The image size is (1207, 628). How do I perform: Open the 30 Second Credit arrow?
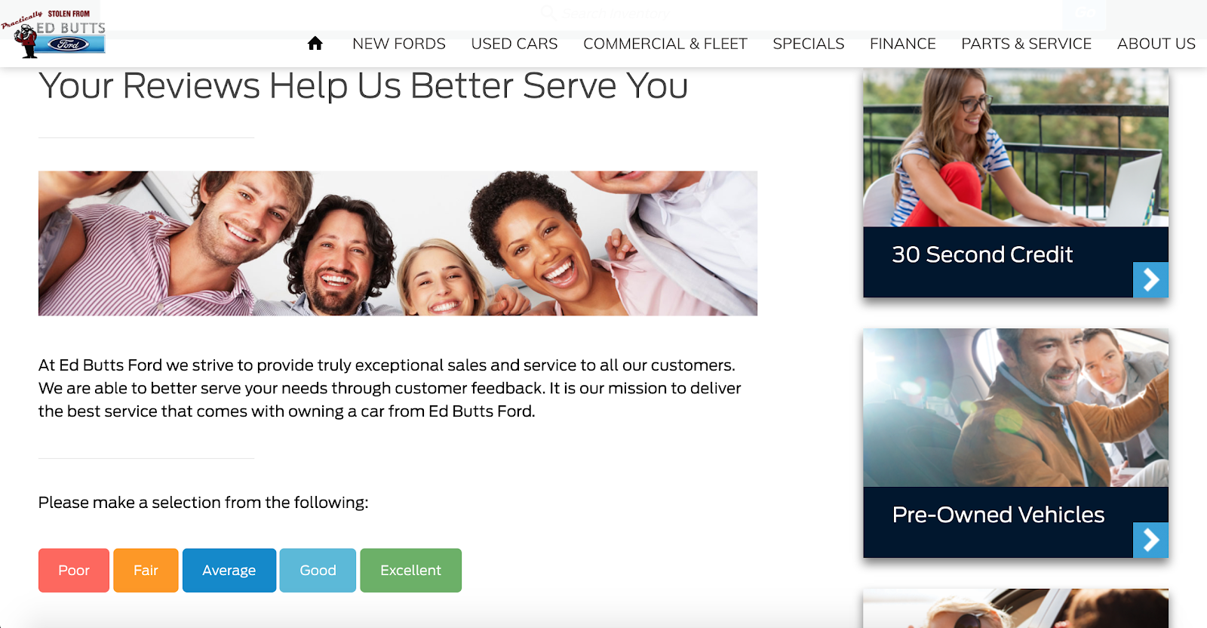tap(1150, 280)
